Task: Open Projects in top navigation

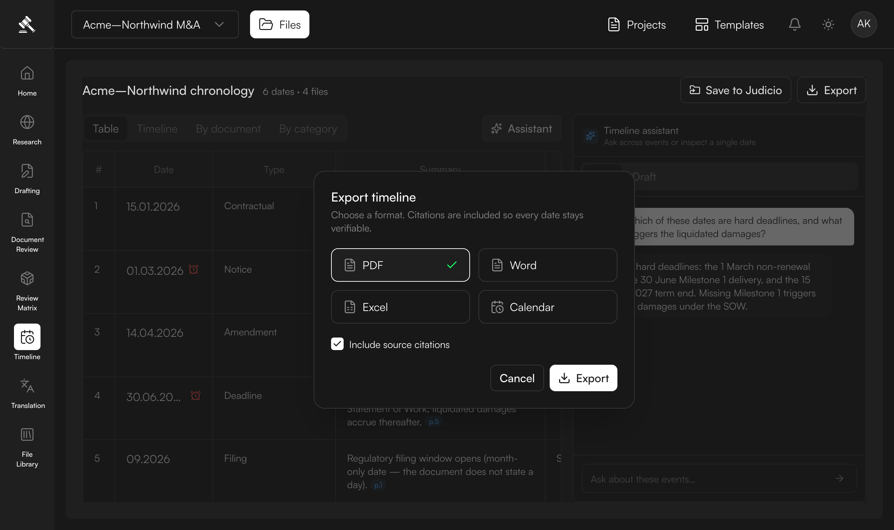Action: [x=637, y=24]
